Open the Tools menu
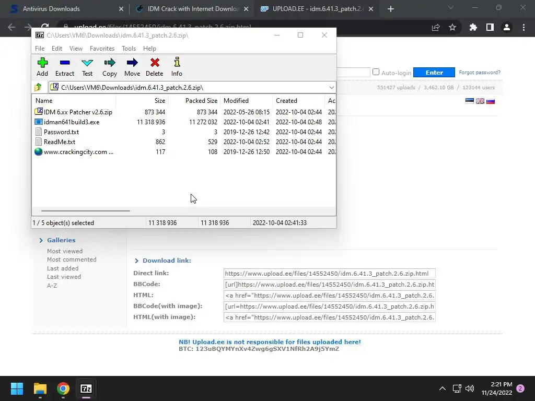 [129, 49]
